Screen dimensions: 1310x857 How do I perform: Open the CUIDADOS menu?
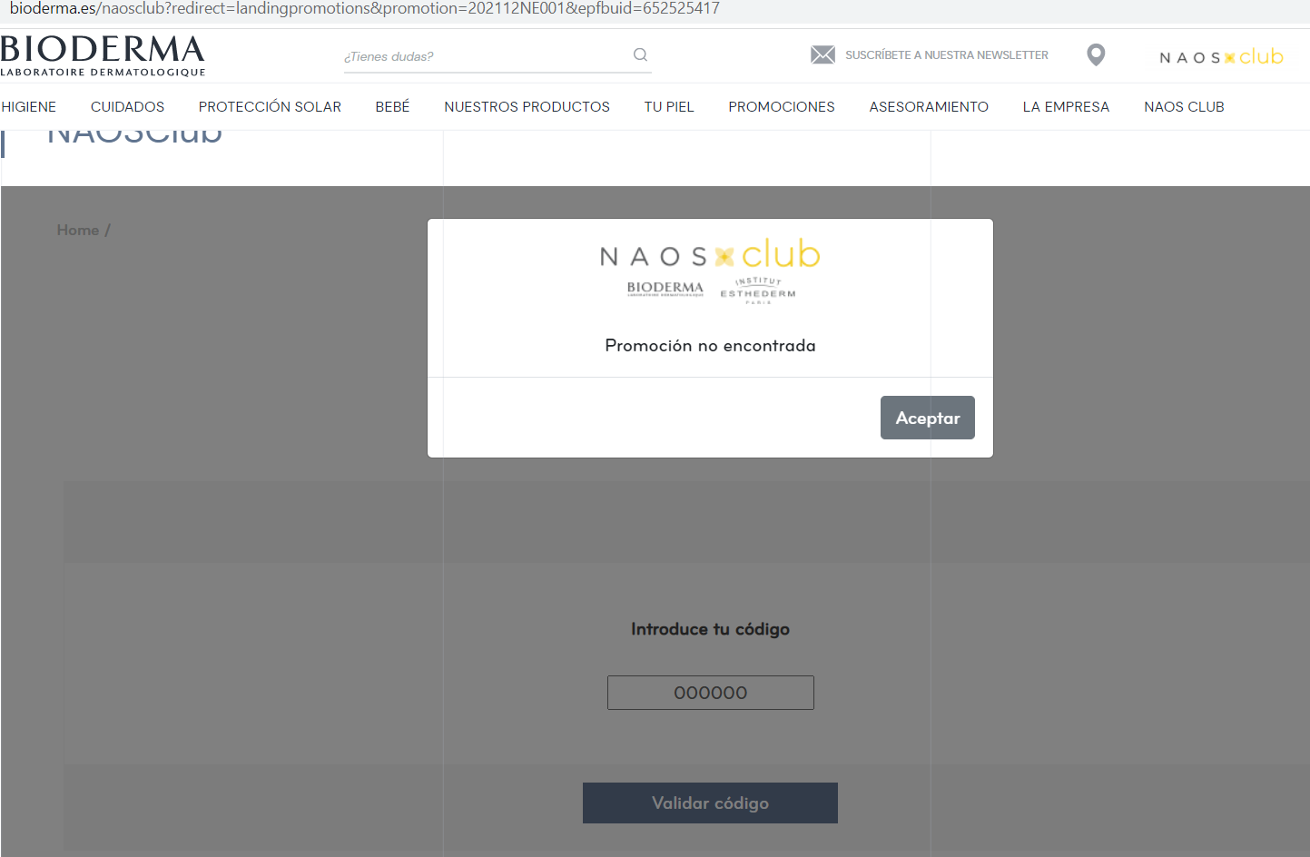(127, 107)
